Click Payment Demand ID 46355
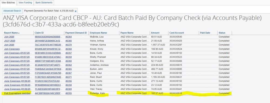 [69, 93]
